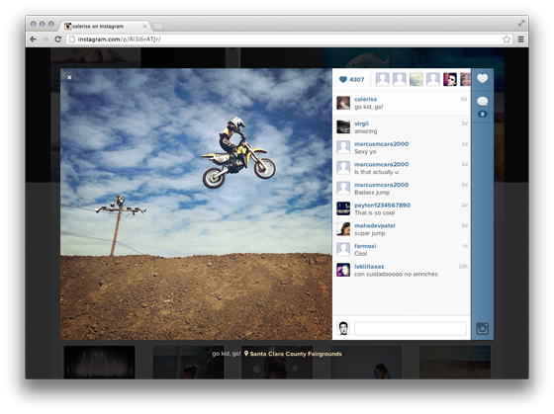
Task: Open the Chrome hamburger menu
Action: (520, 40)
